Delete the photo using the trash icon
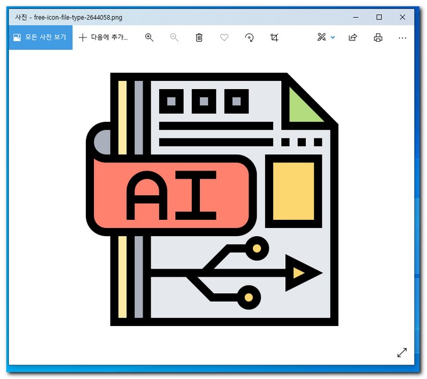This screenshot has height=379, width=427. click(x=199, y=38)
